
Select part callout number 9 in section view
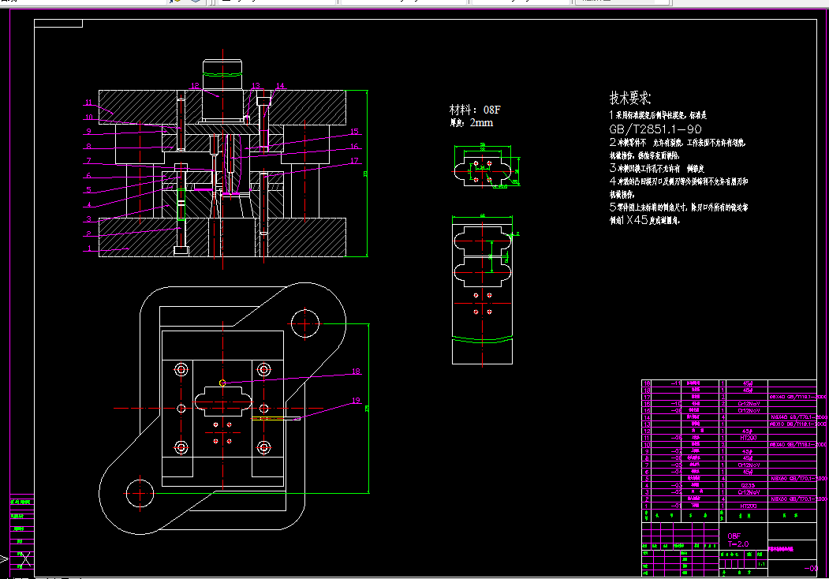[x=89, y=131]
